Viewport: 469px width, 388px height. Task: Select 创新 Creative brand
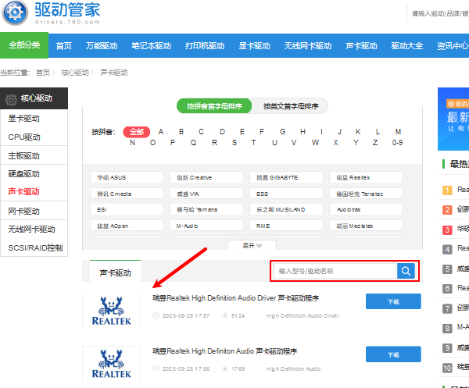click(206, 177)
